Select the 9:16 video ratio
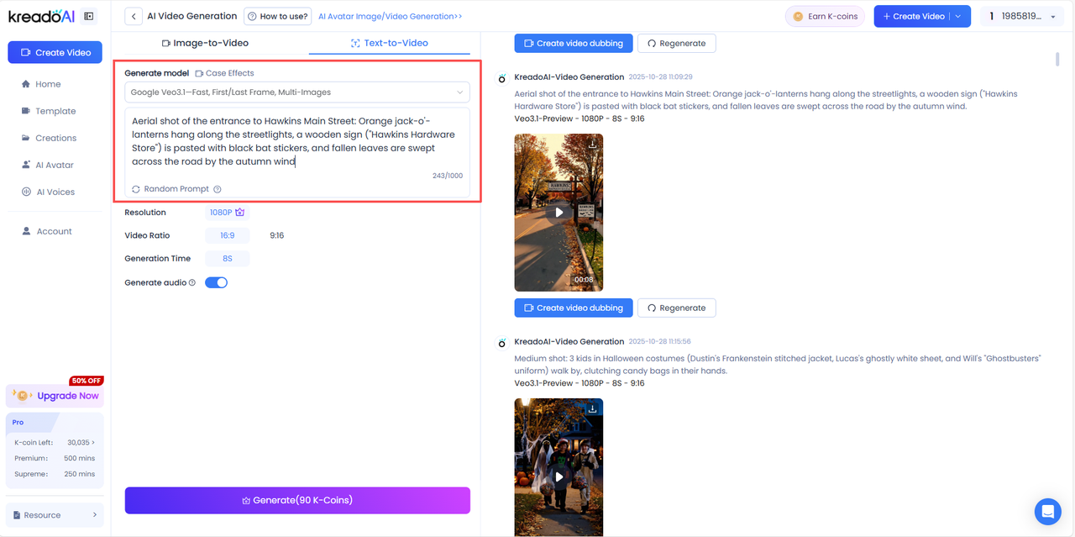The height and width of the screenshot is (537, 1075). tap(276, 235)
